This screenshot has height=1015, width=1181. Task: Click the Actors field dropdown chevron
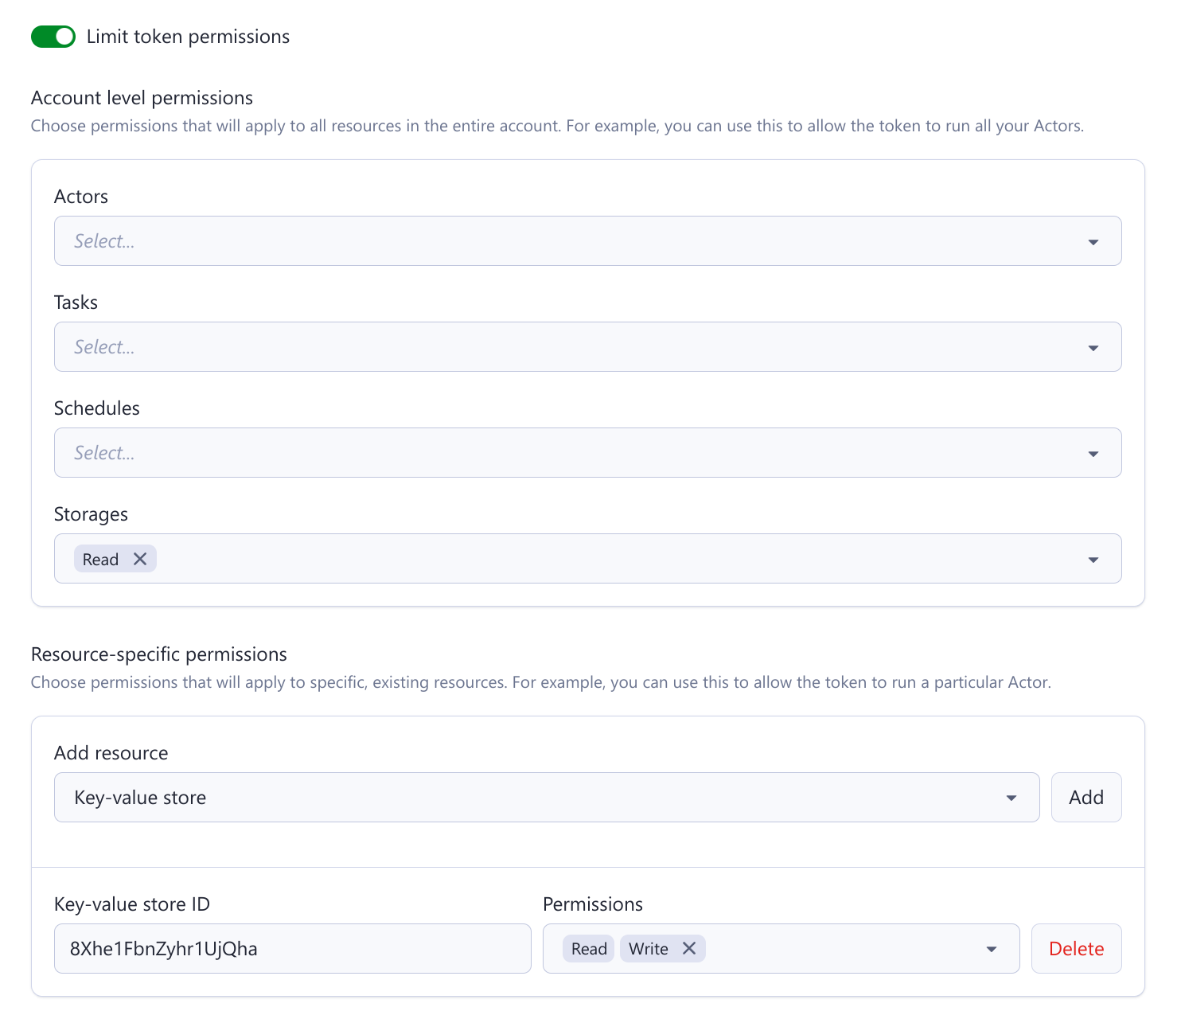(x=1093, y=240)
